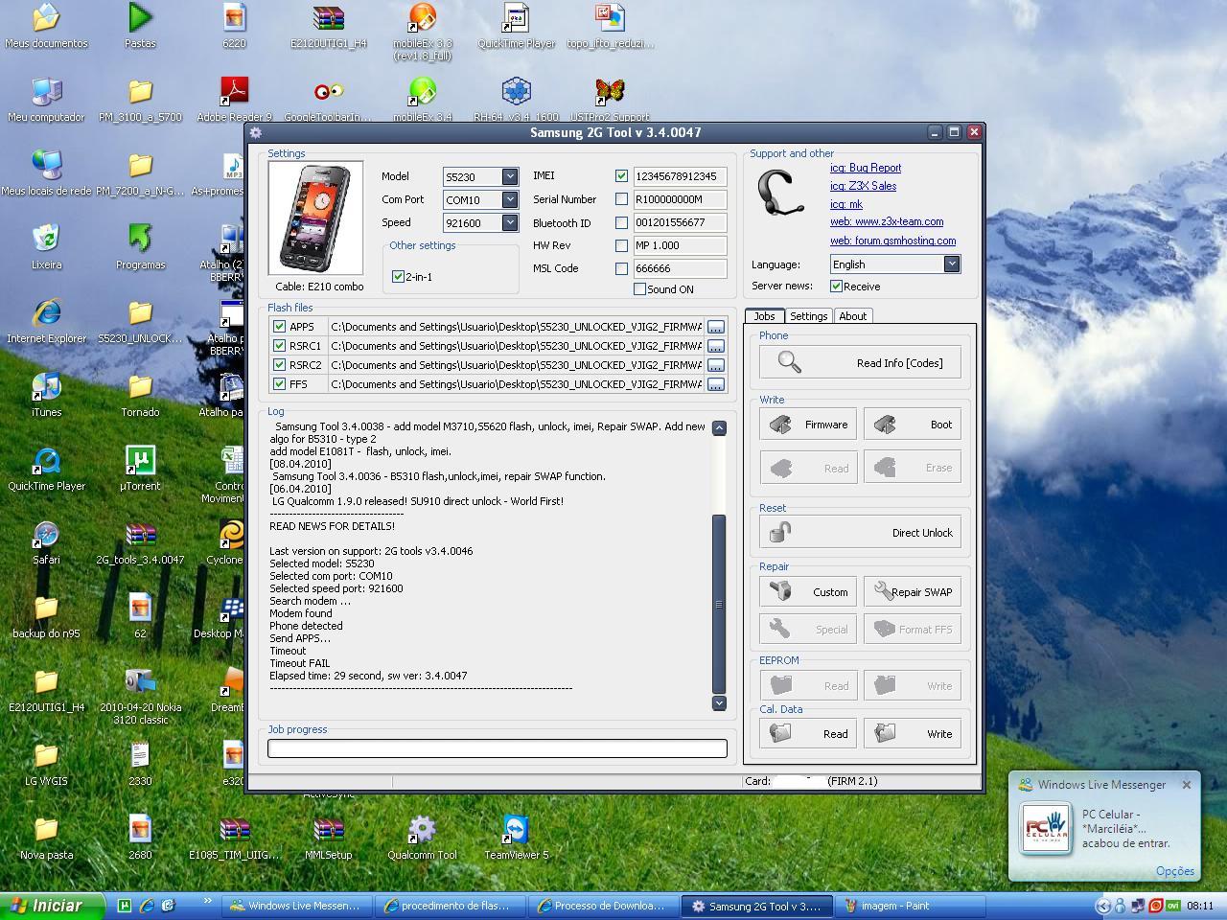Click the MSL Code input field

pyautogui.click(x=680, y=268)
